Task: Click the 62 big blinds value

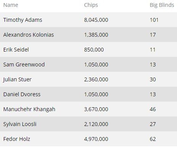Action: tap(153, 139)
